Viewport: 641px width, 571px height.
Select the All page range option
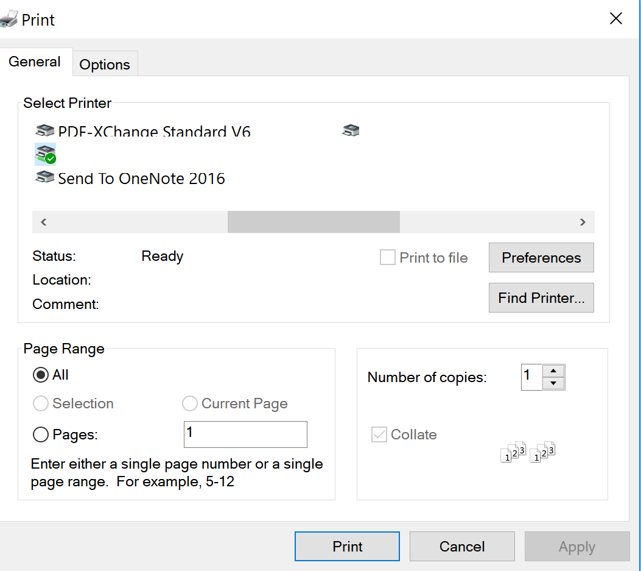[40, 375]
